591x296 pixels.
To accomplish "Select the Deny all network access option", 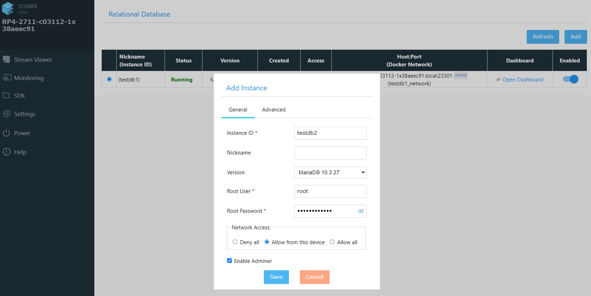I will (x=235, y=242).
